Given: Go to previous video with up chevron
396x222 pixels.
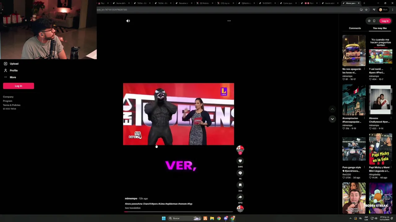Looking at the screenshot, I should 332,109.
